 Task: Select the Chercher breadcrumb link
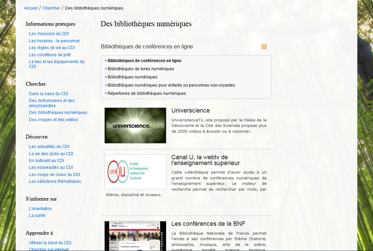point(51,8)
